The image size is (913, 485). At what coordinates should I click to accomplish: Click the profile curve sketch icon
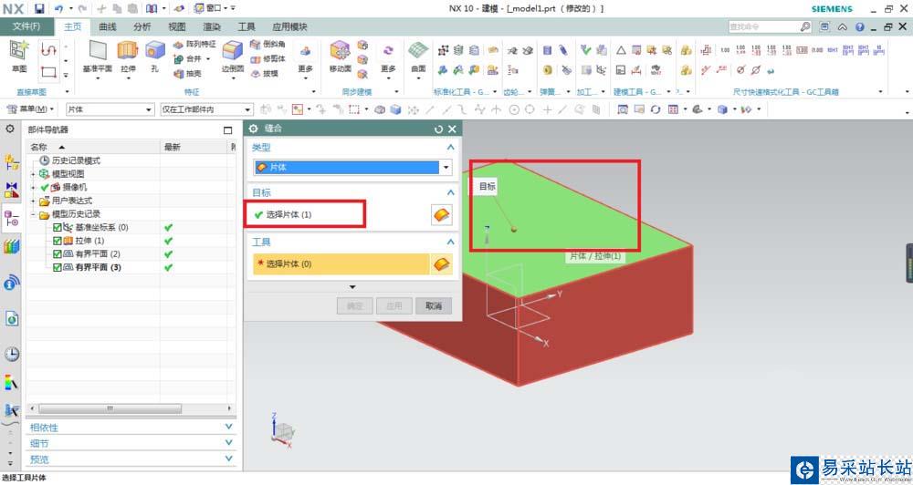48,50
